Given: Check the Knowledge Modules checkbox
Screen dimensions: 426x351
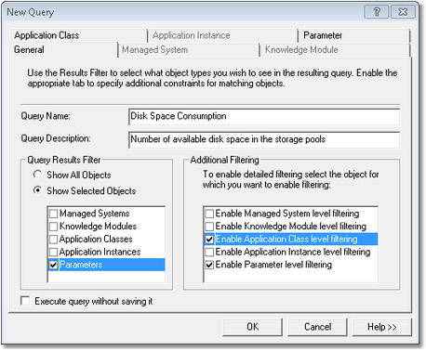Looking at the screenshot, I should (54, 227).
